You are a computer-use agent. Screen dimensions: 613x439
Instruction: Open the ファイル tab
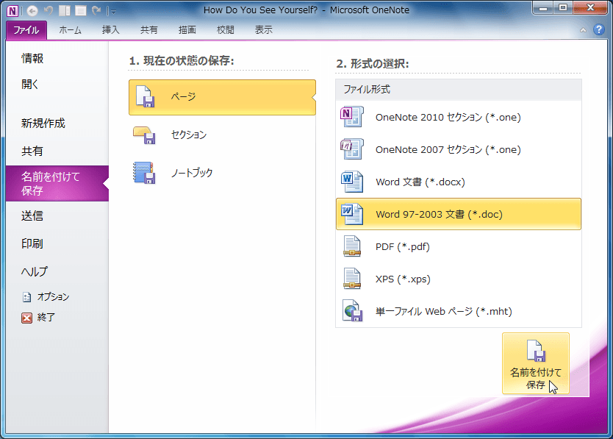coord(26,30)
